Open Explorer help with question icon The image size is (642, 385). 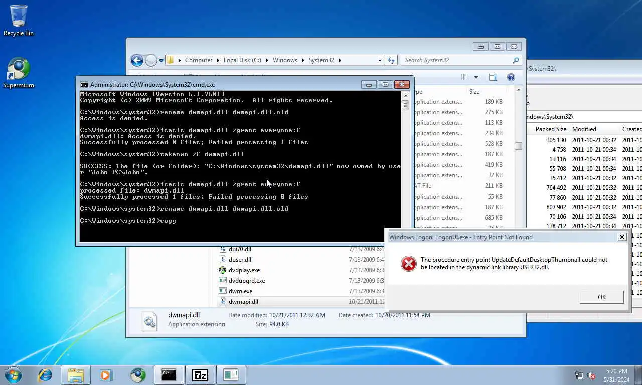[511, 77]
